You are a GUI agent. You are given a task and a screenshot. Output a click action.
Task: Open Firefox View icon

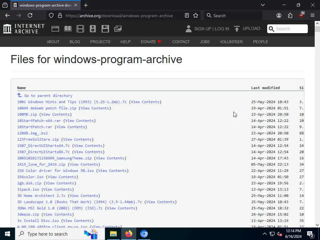coord(5,5)
